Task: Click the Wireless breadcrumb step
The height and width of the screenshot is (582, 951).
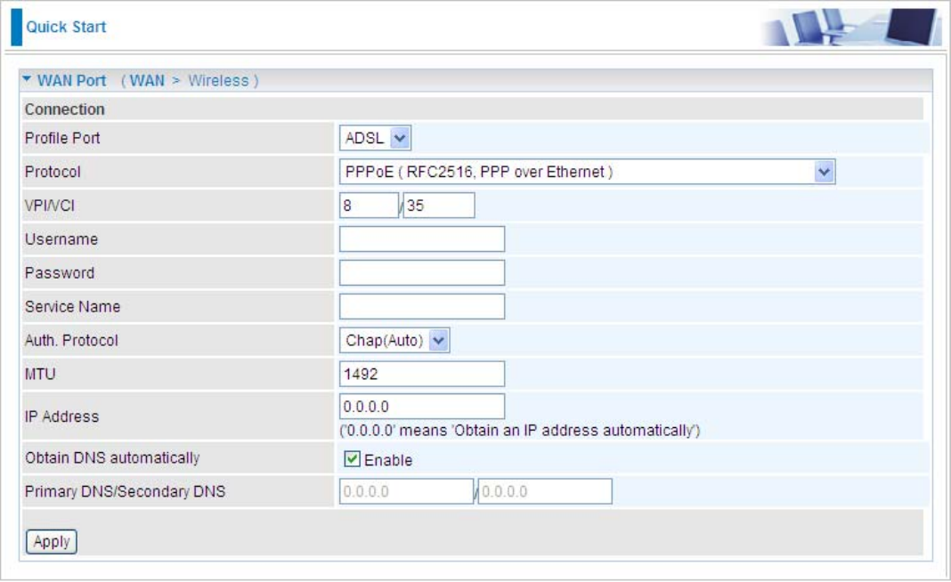Action: point(218,81)
